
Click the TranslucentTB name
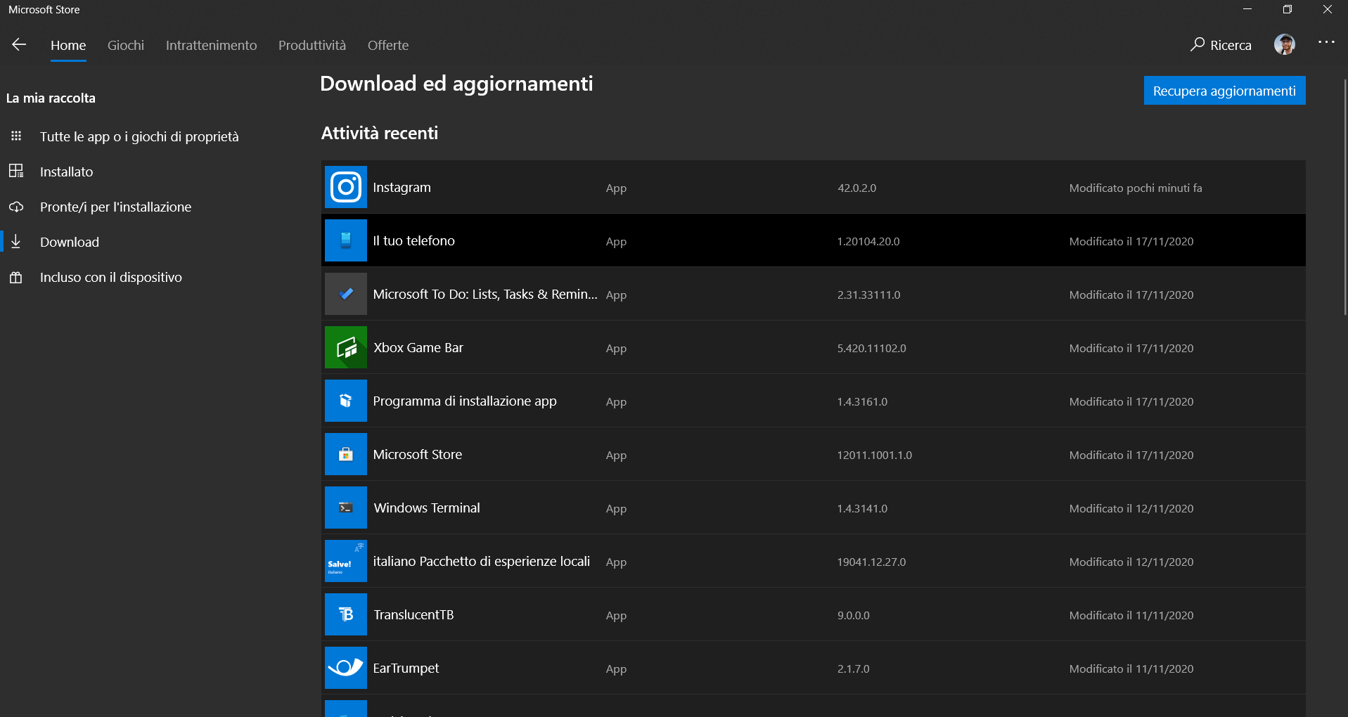(x=413, y=614)
